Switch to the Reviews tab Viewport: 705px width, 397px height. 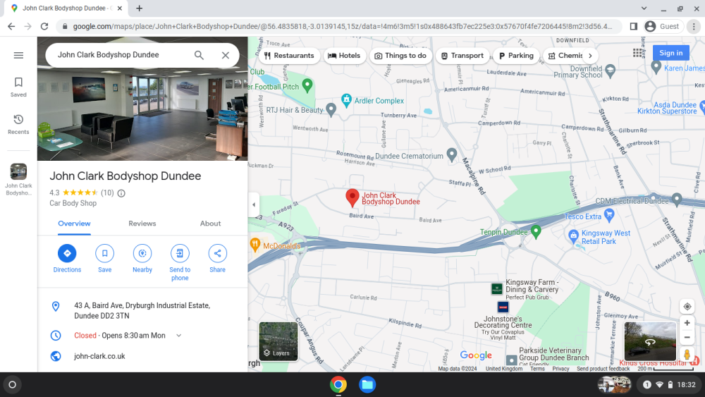[142, 224]
